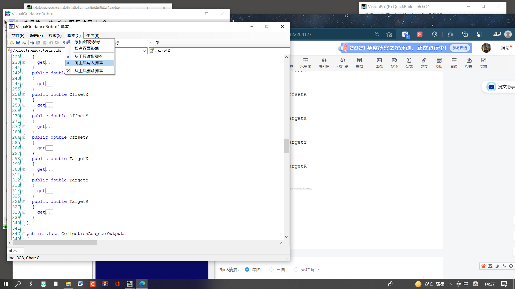Screen dimensions: 515x289
Task: Choose 向工具写入脚本 from the script menu
Action: 89,63
